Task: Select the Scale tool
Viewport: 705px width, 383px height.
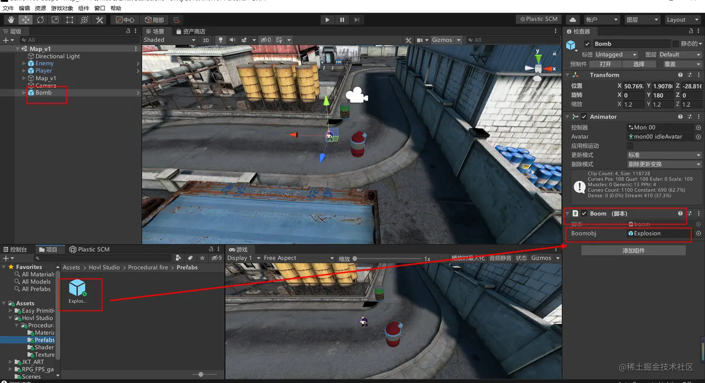Action: point(55,20)
